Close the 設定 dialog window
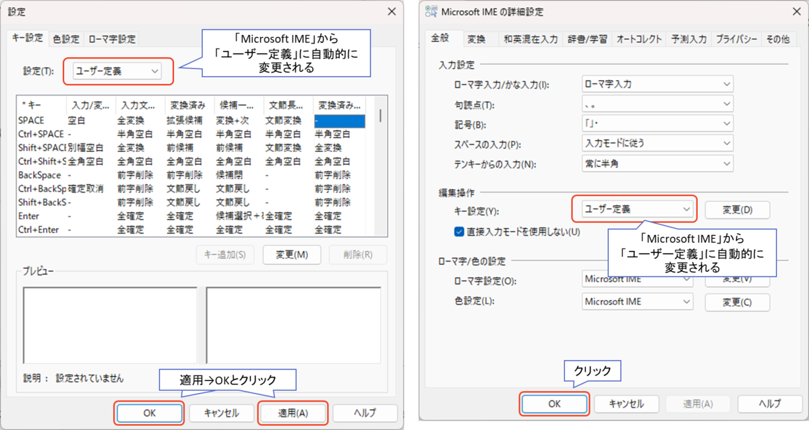Viewport: 809px width, 430px height. click(x=392, y=11)
